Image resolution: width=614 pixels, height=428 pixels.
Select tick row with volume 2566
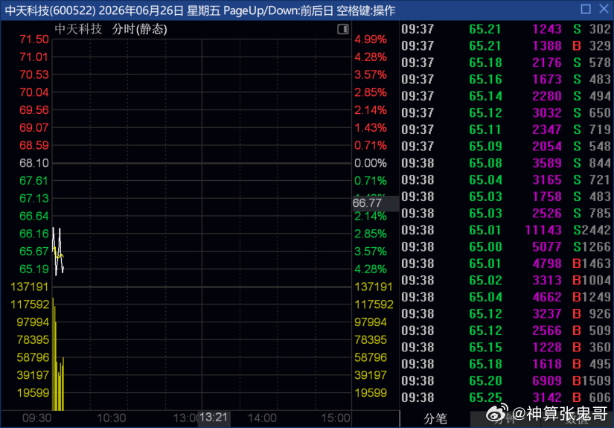tap(506, 330)
